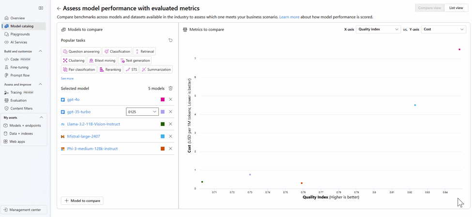Viewport: 472px width, 217px height.
Task: Click the blue Mistral data point on chart
Action: pos(415,105)
